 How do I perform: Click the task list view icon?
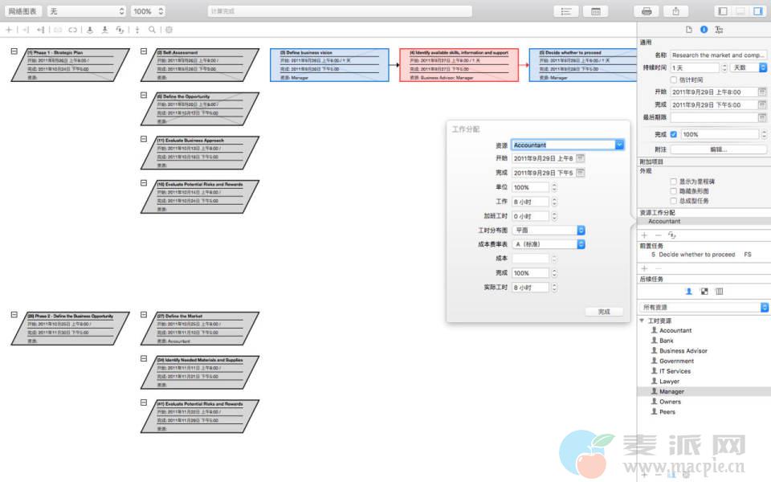pos(566,11)
